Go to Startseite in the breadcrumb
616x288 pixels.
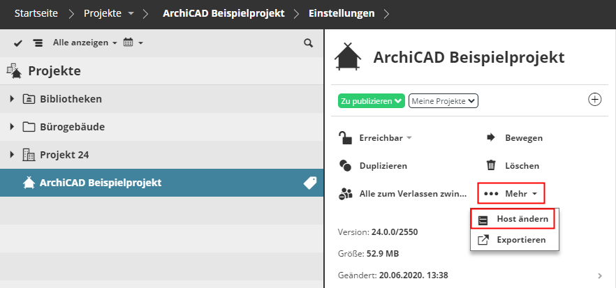[36, 13]
